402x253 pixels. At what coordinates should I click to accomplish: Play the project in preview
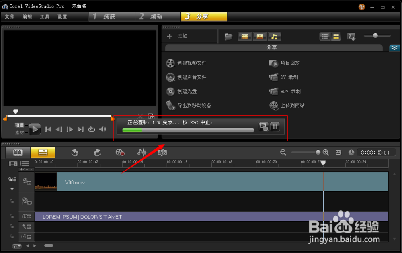35,129
